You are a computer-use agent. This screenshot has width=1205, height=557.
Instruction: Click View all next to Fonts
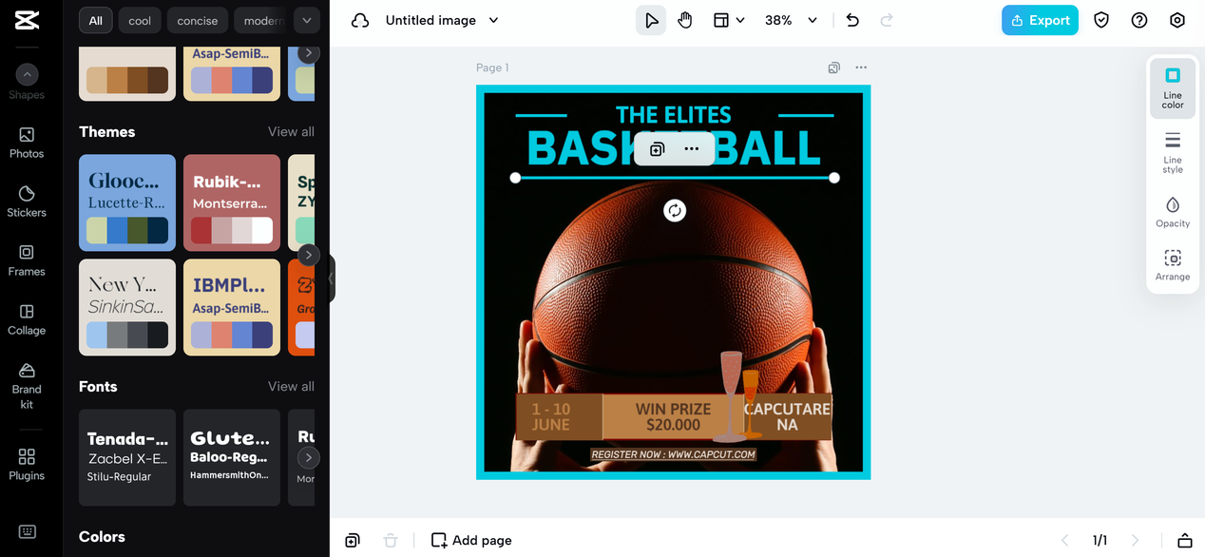pyautogui.click(x=291, y=386)
